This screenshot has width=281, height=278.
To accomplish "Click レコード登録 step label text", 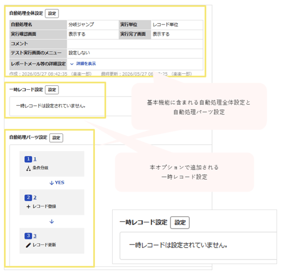I will click(x=44, y=206).
